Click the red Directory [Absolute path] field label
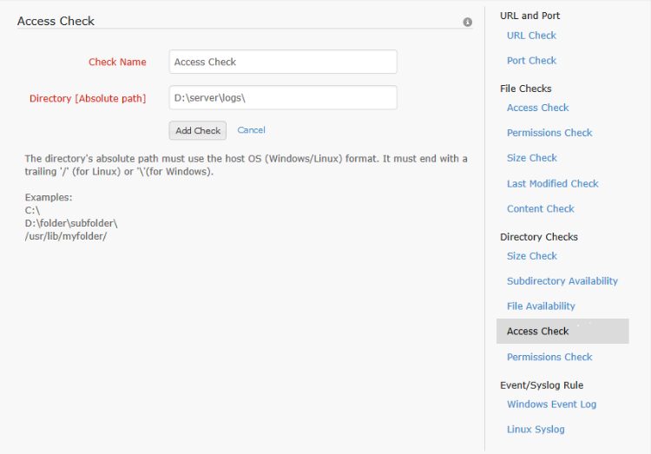 tap(88, 99)
